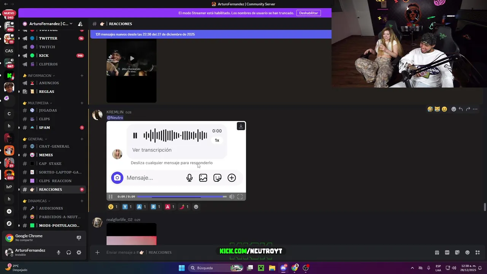Open the sticker picker
This screenshot has height=274, width=487.
tap(457, 252)
